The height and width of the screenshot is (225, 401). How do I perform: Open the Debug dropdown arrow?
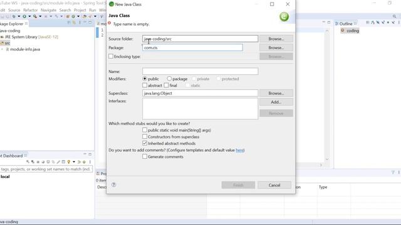click(x=19, y=16)
